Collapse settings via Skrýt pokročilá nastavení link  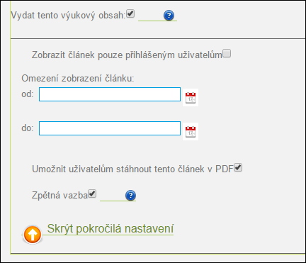coord(110,228)
